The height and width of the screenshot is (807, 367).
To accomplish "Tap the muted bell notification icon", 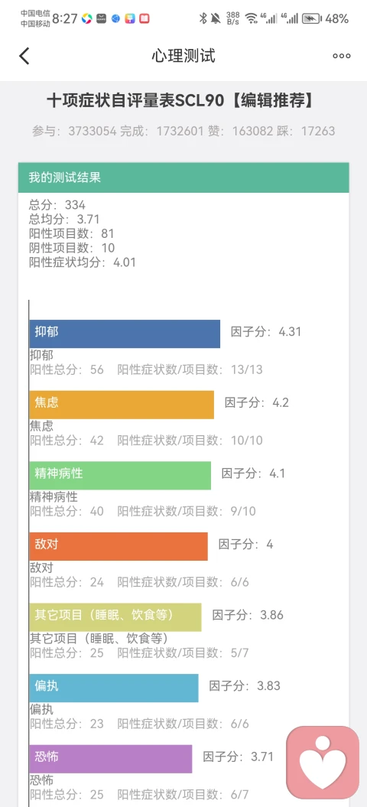I will click(216, 19).
